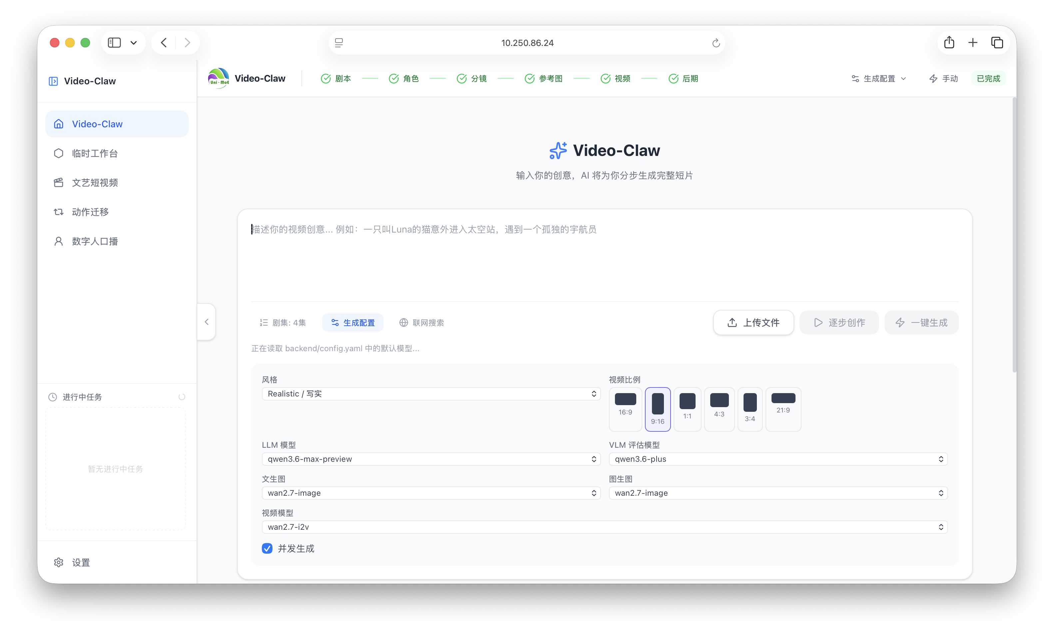Screen dimensions: 1054x633
Task: Select the 3:4 video ratio
Action: coord(750,409)
